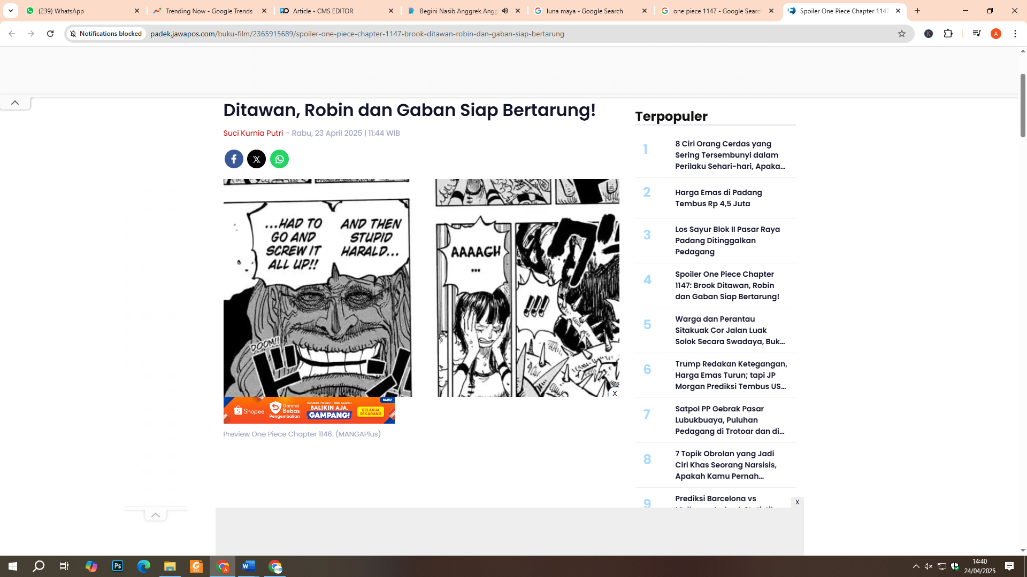Bookmark this page with the star icon
The height and width of the screenshot is (577, 1027).
(902, 34)
